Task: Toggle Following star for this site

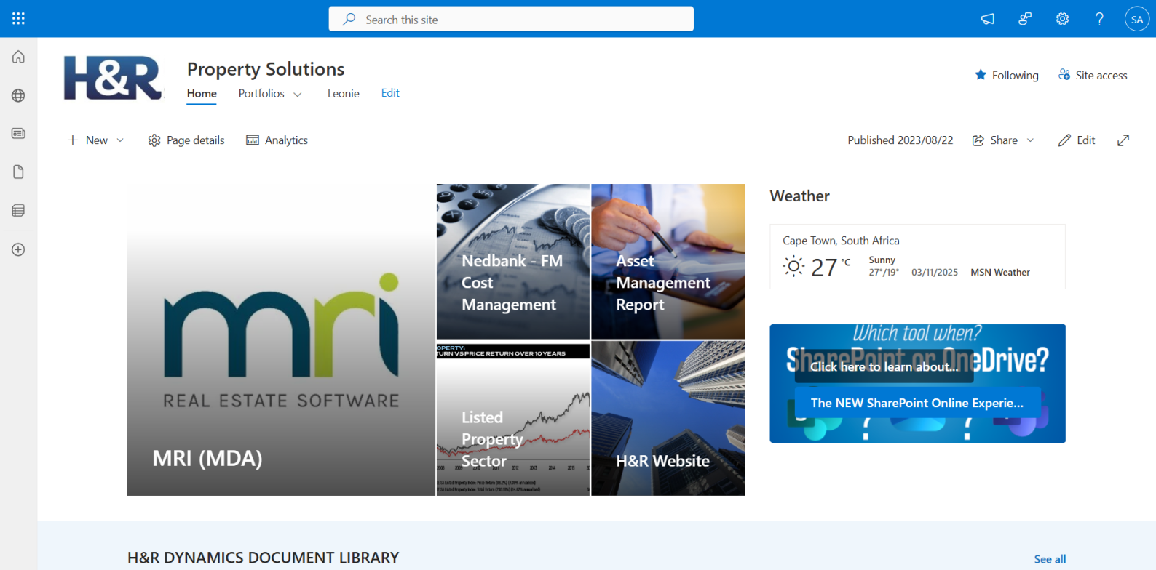Action: (x=1007, y=75)
